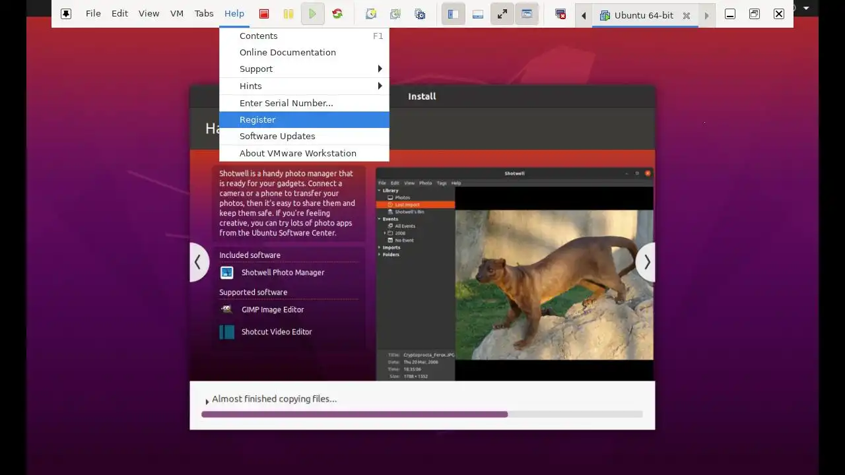This screenshot has width=845, height=475.
Task: Close the Ubuntu 64-bit tab
Action: (x=687, y=15)
